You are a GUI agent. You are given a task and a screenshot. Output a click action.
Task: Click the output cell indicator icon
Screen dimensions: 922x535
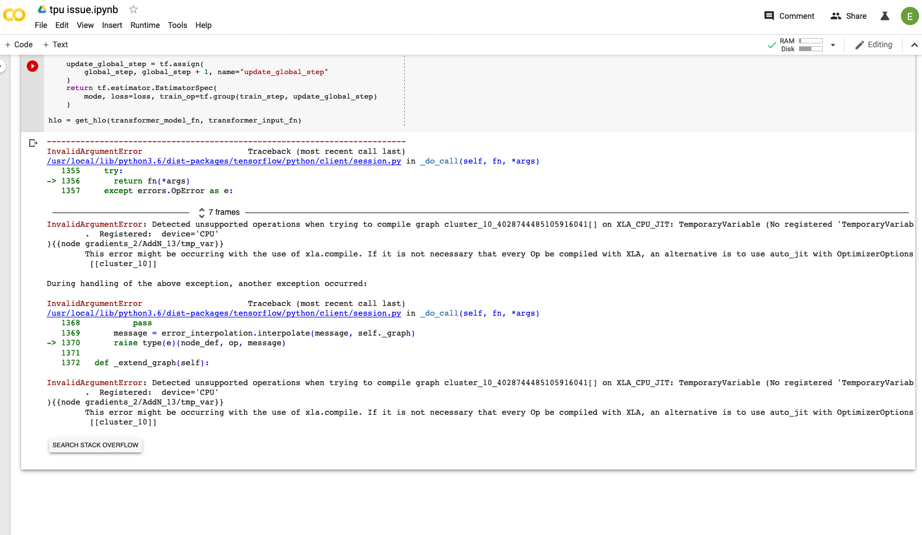(x=33, y=143)
